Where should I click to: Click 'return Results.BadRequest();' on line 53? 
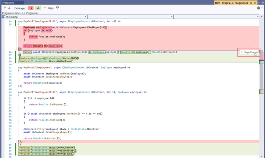tap(48, 104)
